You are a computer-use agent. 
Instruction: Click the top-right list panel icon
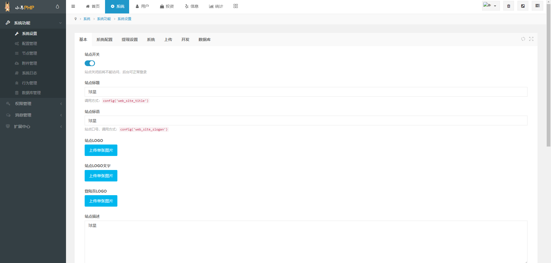[537, 6]
